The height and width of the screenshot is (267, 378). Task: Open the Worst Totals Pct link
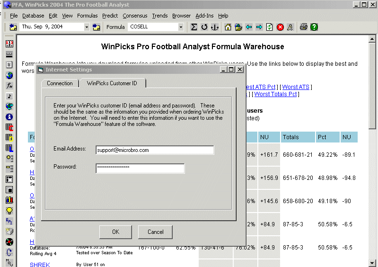275,94
